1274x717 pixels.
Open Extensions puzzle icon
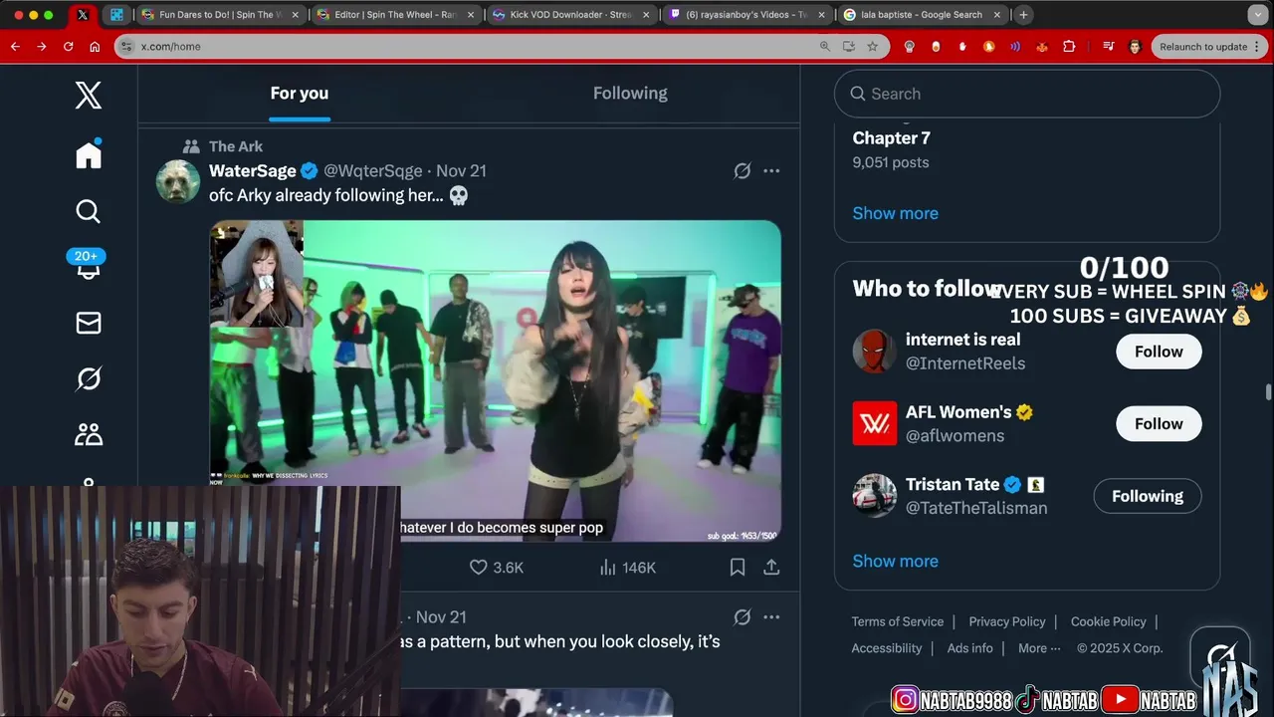point(1069,47)
